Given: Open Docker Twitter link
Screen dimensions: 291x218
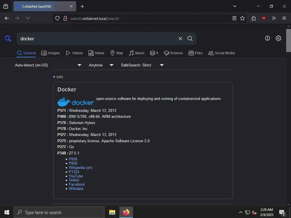Looking at the screenshot, I should pyautogui.click(x=74, y=180).
